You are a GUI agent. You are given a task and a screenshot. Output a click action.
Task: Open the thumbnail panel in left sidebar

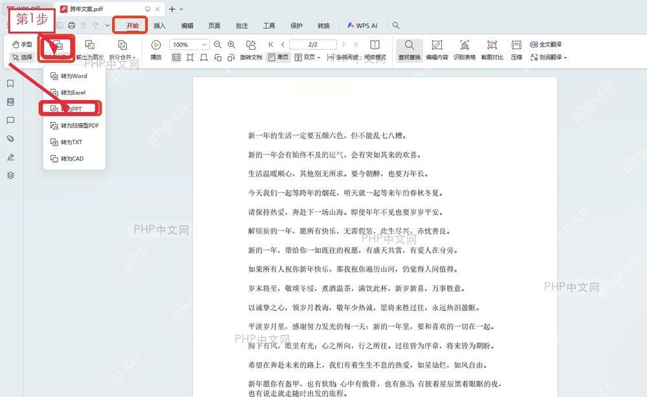tap(11, 102)
